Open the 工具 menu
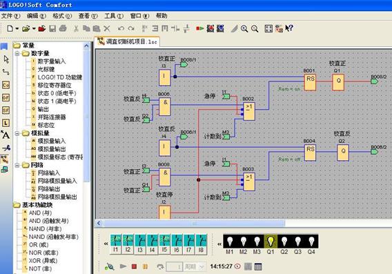The image size is (392, 274). [114, 16]
